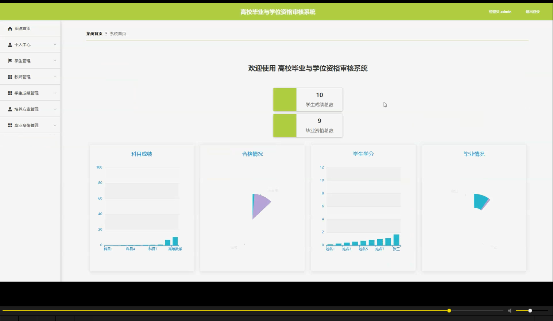Click the home icon beside 系统首页

tap(10, 28)
